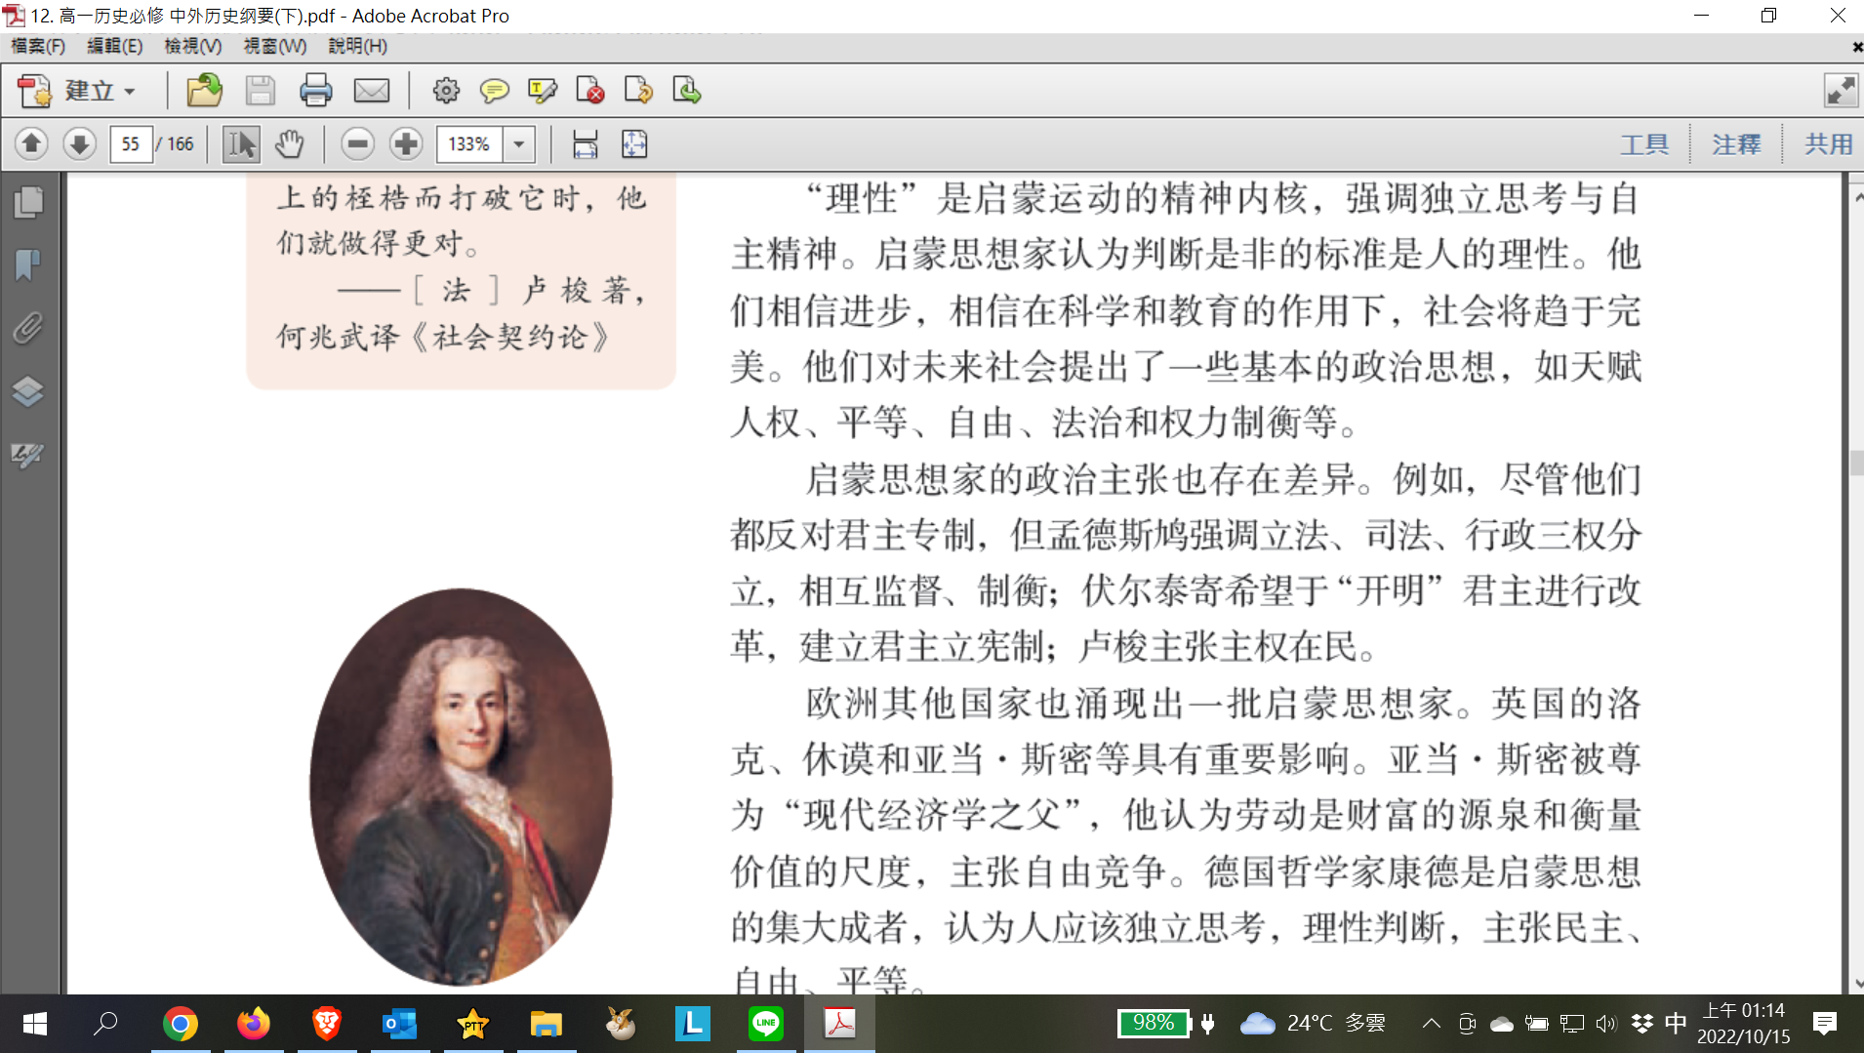Open Brave browser from taskbar
This screenshot has width=1864, height=1053.
click(x=327, y=1024)
